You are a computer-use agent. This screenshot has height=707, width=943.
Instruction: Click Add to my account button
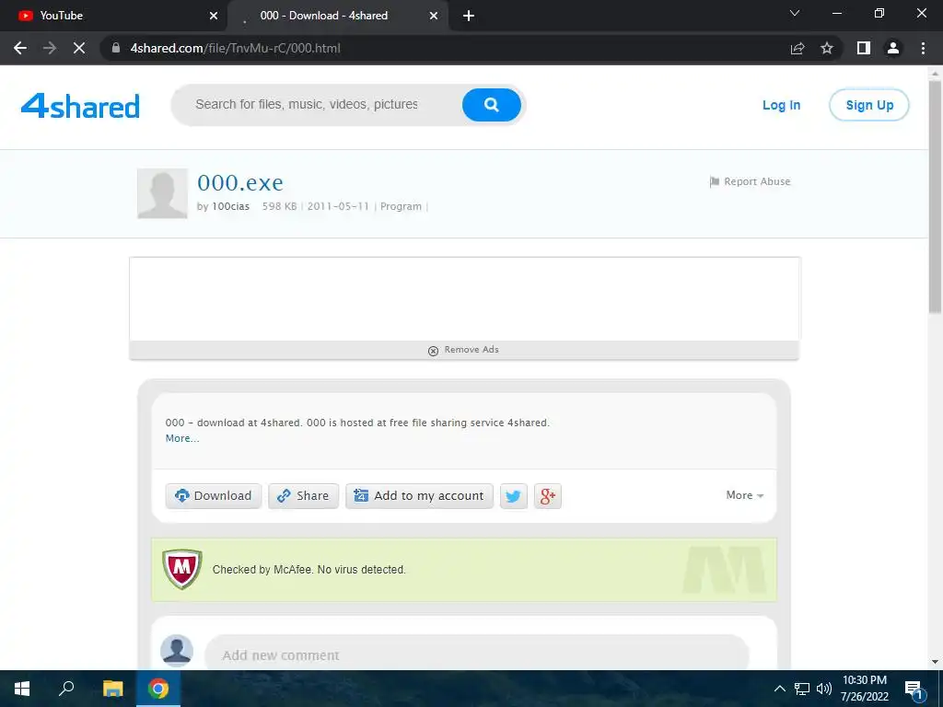[x=419, y=496]
